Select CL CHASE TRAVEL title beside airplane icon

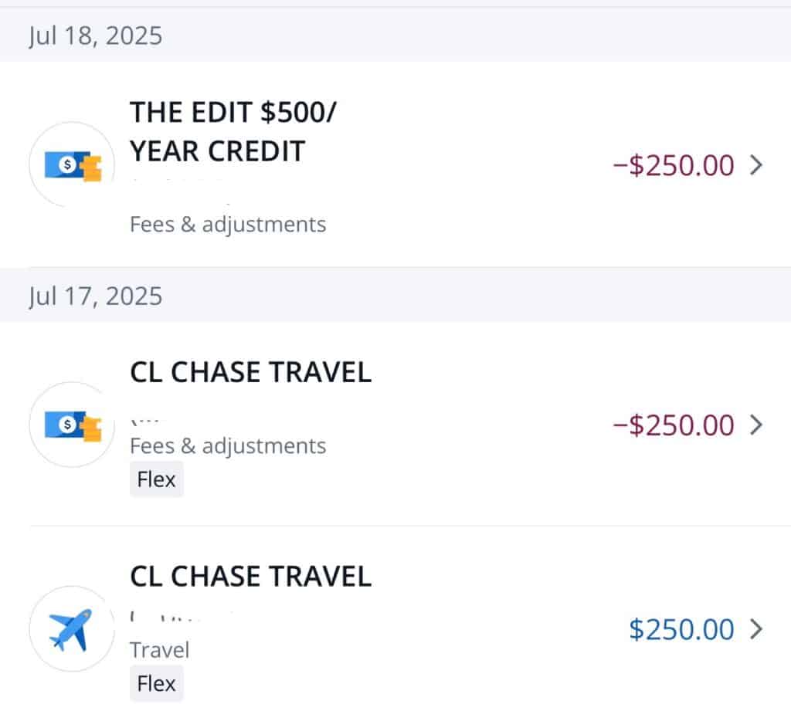[x=250, y=576]
